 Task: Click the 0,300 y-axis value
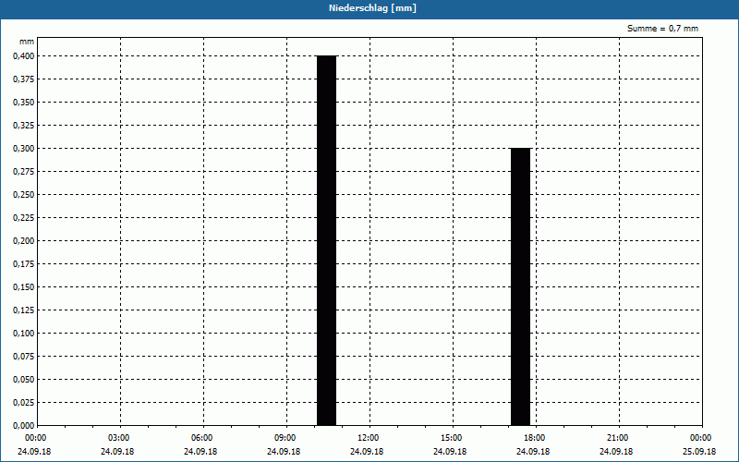coord(24,149)
